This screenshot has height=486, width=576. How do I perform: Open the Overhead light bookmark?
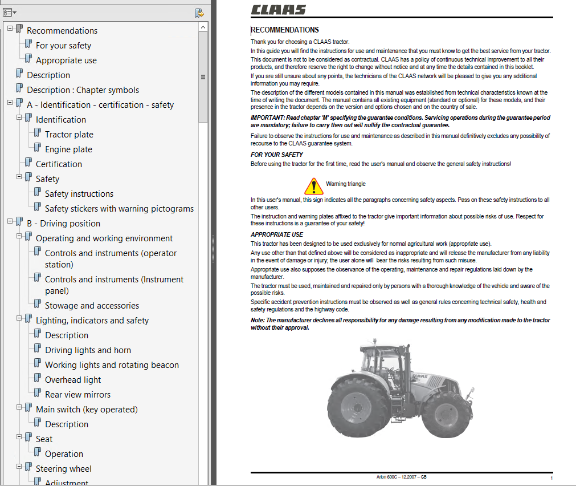point(73,380)
